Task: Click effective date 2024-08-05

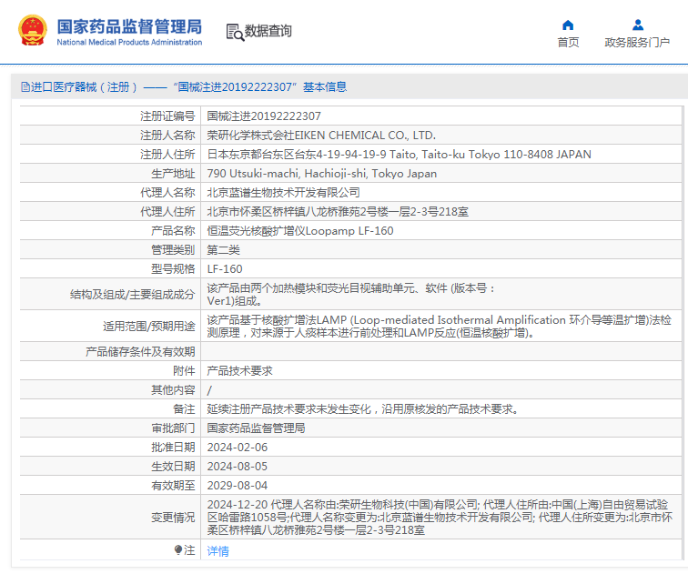Action: point(238,466)
